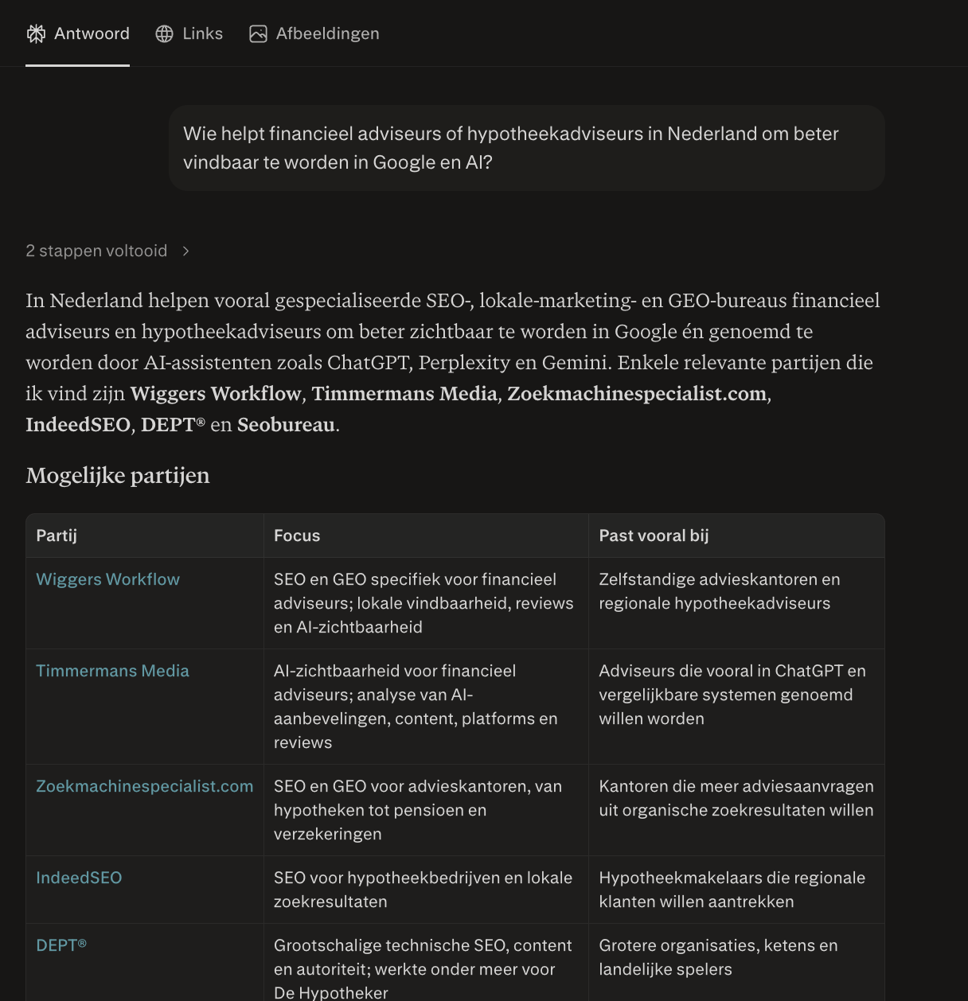This screenshot has width=968, height=1001.
Task: Click the picture icon beside Afbeeldingen
Action: (x=258, y=33)
